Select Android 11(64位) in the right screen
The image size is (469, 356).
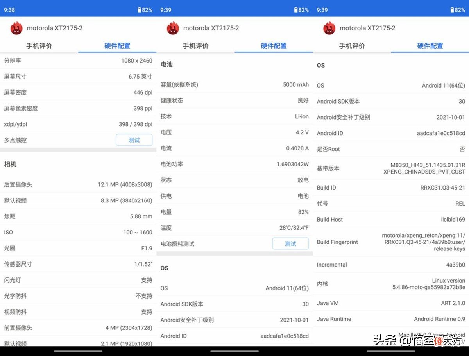444,85
